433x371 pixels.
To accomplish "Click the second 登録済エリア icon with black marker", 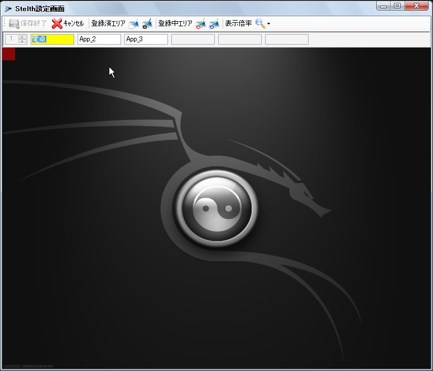I will coord(147,24).
